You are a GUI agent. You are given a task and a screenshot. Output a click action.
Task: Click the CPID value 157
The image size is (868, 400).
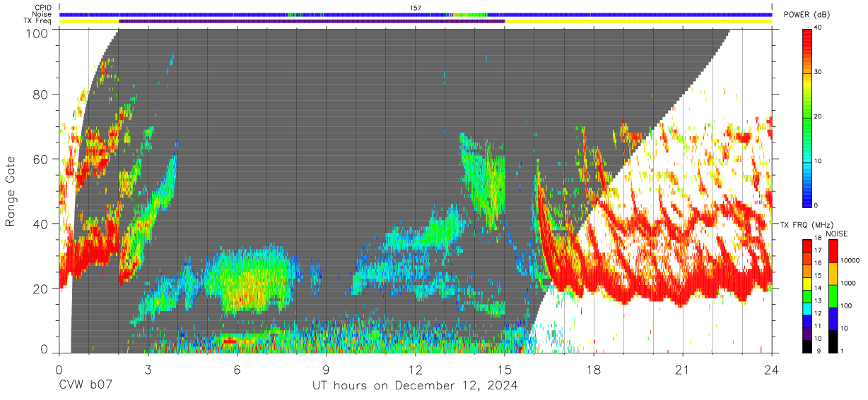click(416, 8)
